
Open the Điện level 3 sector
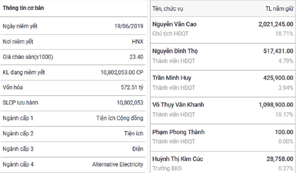click(x=138, y=149)
